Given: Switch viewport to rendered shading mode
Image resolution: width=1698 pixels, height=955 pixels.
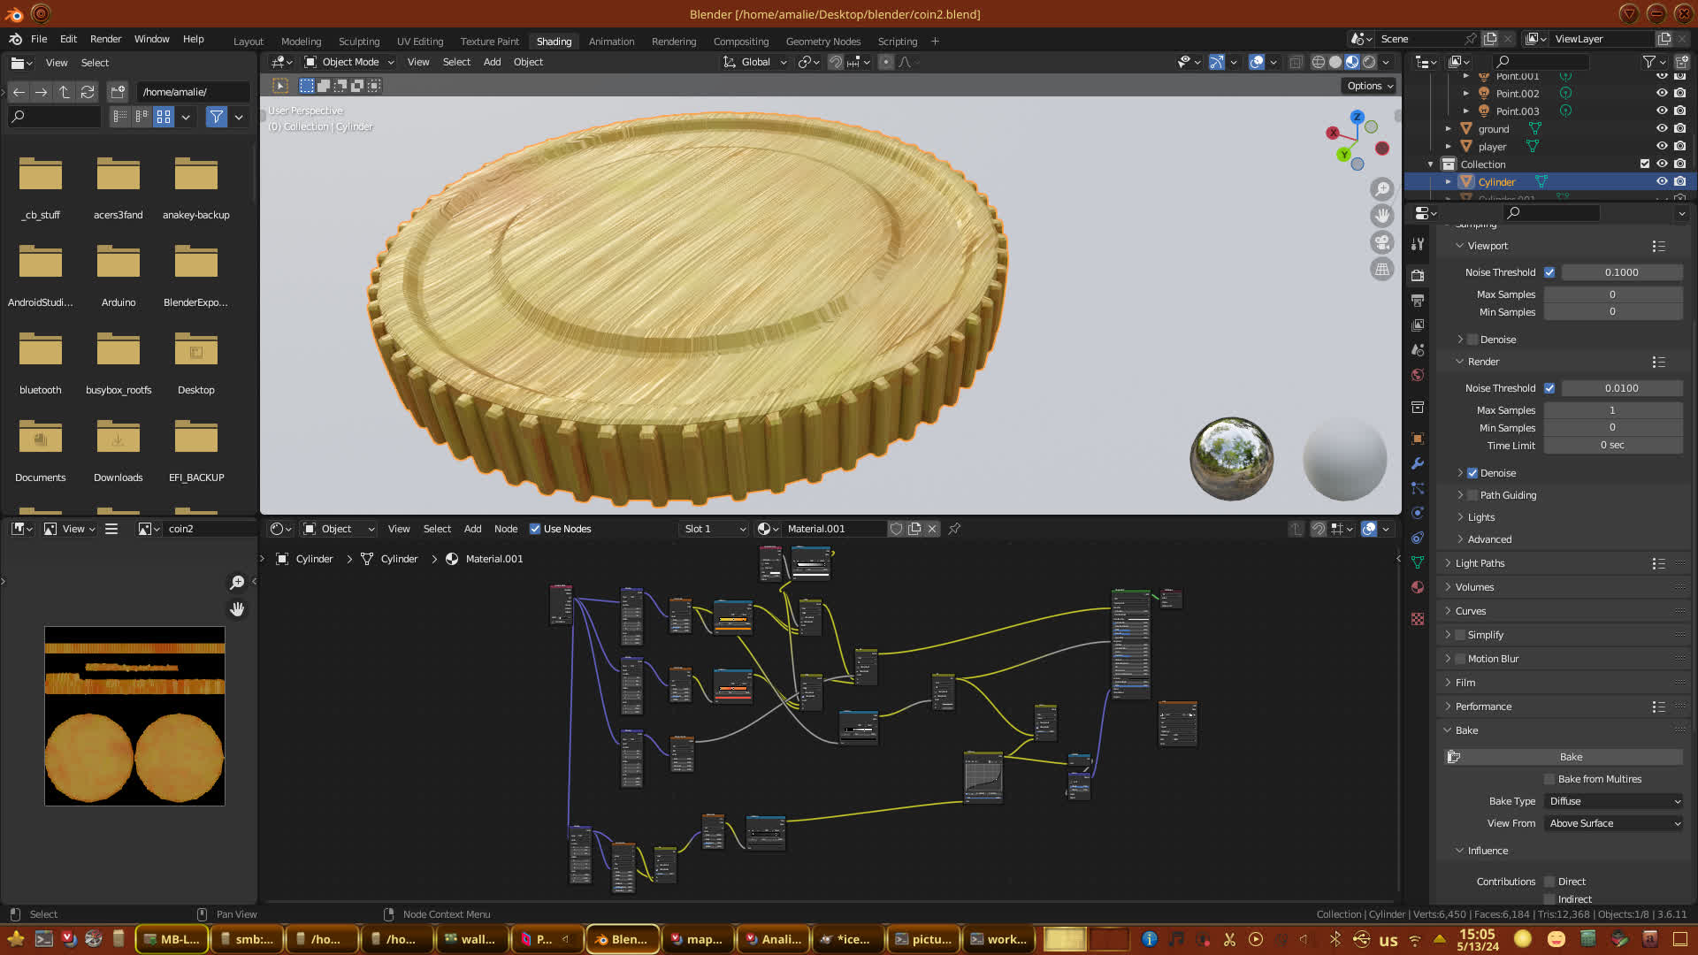Looking at the screenshot, I should click(x=1369, y=62).
